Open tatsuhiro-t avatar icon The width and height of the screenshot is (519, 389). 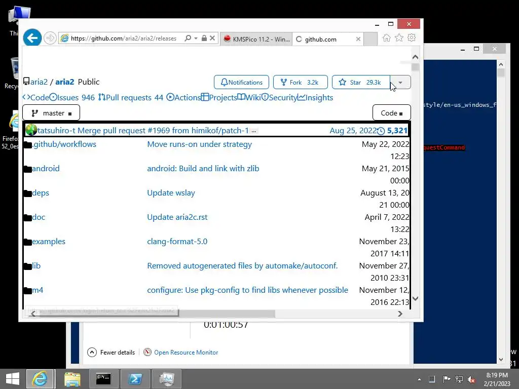(31, 130)
